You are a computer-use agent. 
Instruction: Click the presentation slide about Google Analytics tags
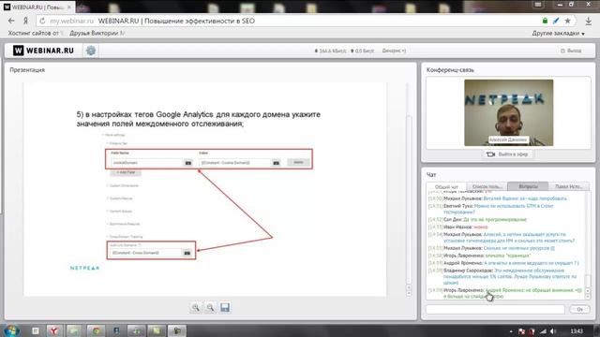[x=205, y=189]
